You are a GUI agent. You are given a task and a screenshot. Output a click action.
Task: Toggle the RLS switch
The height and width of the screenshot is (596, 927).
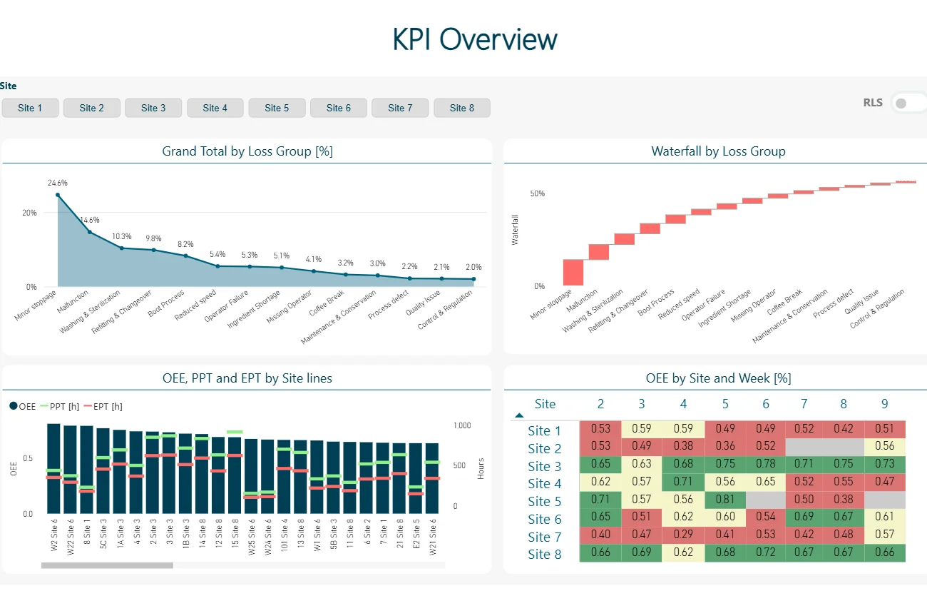(x=908, y=103)
